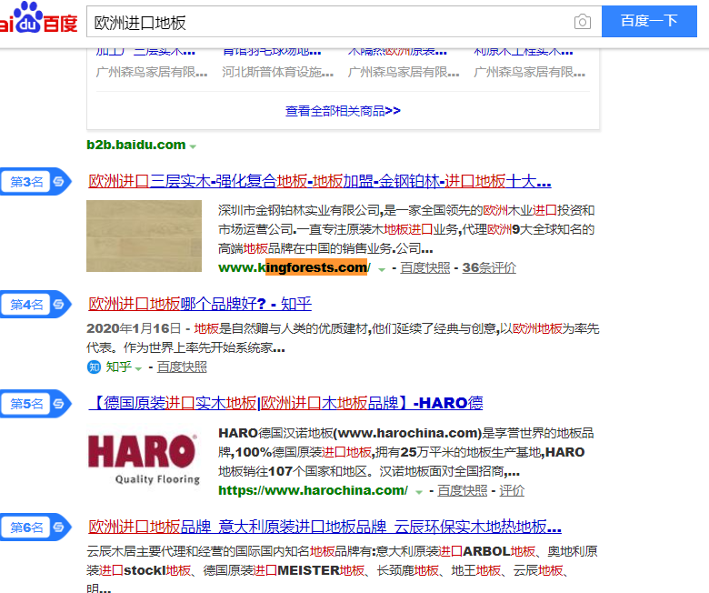Open https://www.harochina.com/ URL link
Screen dimensions: 709x593
313,490
